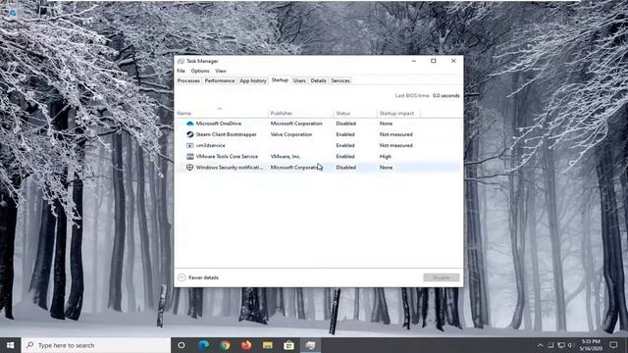Click None impact in OneDrive row
Viewport: 628px width, 353px height.
[x=386, y=124]
